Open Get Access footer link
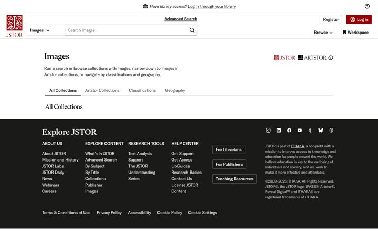This screenshot has height=236, width=378. click(x=182, y=159)
